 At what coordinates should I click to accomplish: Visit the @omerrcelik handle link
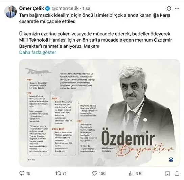tap(65, 8)
